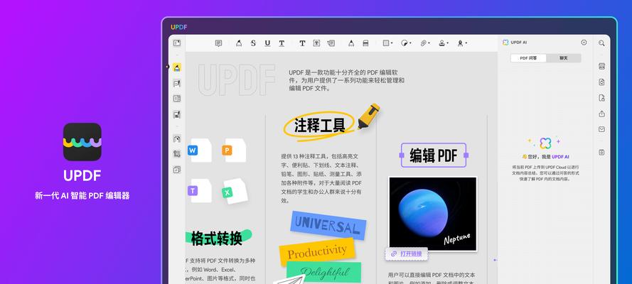632x284 pixels.
Task: Open the attachment paperclip dropdown
Action: click(425, 43)
